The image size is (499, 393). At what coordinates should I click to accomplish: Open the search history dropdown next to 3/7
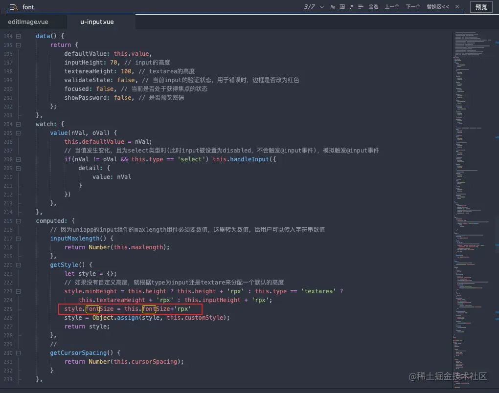point(322,7)
